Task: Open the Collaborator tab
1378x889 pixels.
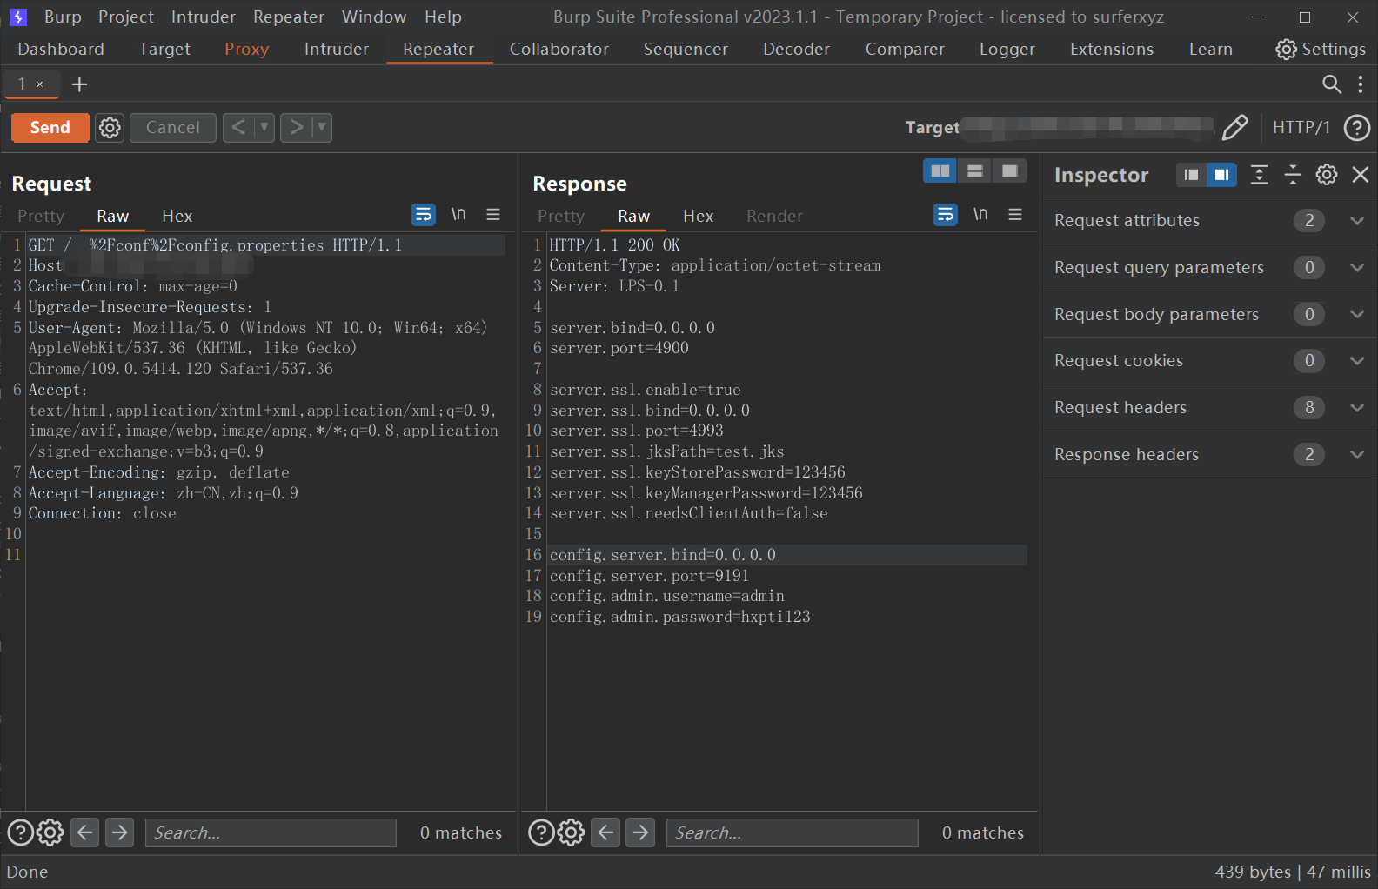Action: [559, 50]
